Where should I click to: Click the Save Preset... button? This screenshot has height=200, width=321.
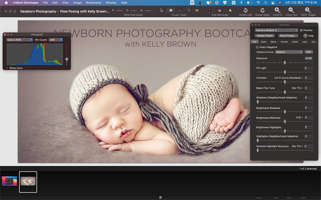tap(288, 36)
